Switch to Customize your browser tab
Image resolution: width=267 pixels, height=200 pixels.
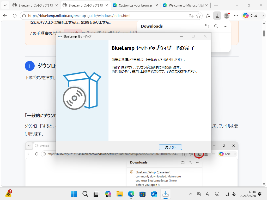tap(135, 5)
